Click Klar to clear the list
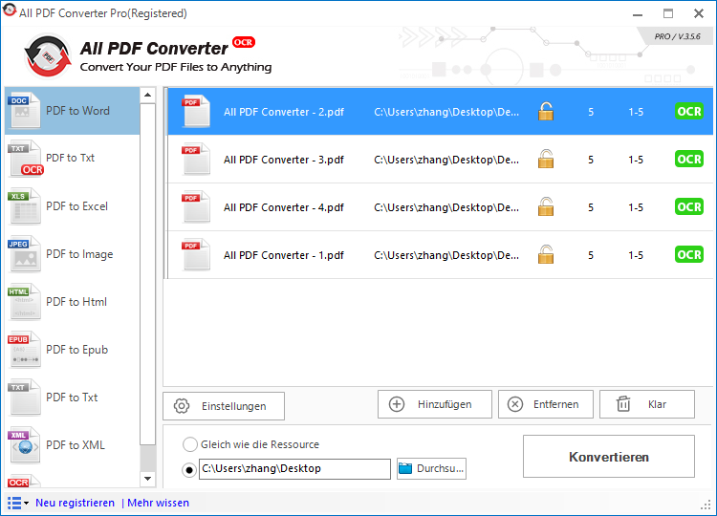The width and height of the screenshot is (717, 516). pyautogui.click(x=647, y=404)
